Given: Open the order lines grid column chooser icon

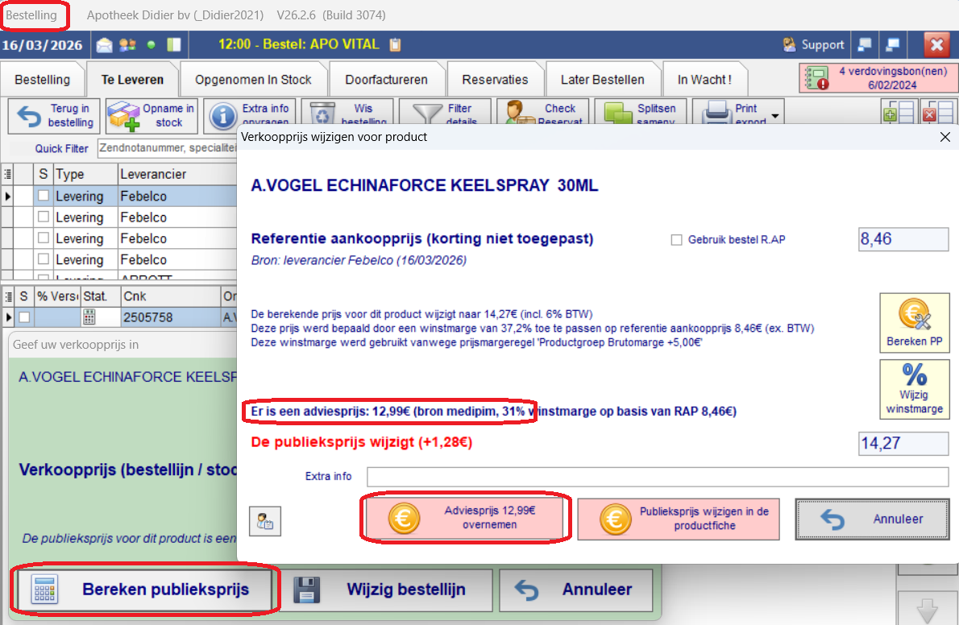Looking at the screenshot, I should [x=8, y=296].
